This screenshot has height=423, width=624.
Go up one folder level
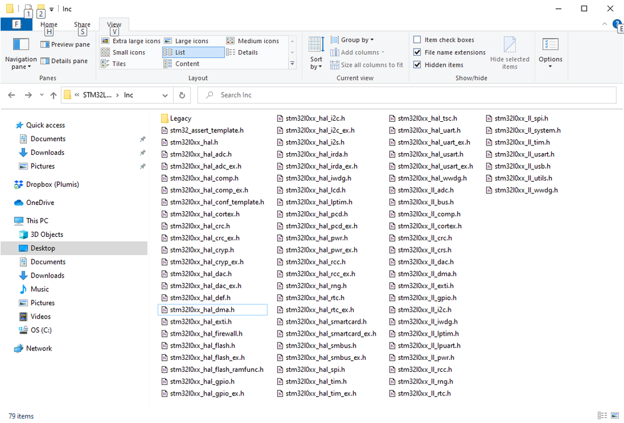click(53, 95)
